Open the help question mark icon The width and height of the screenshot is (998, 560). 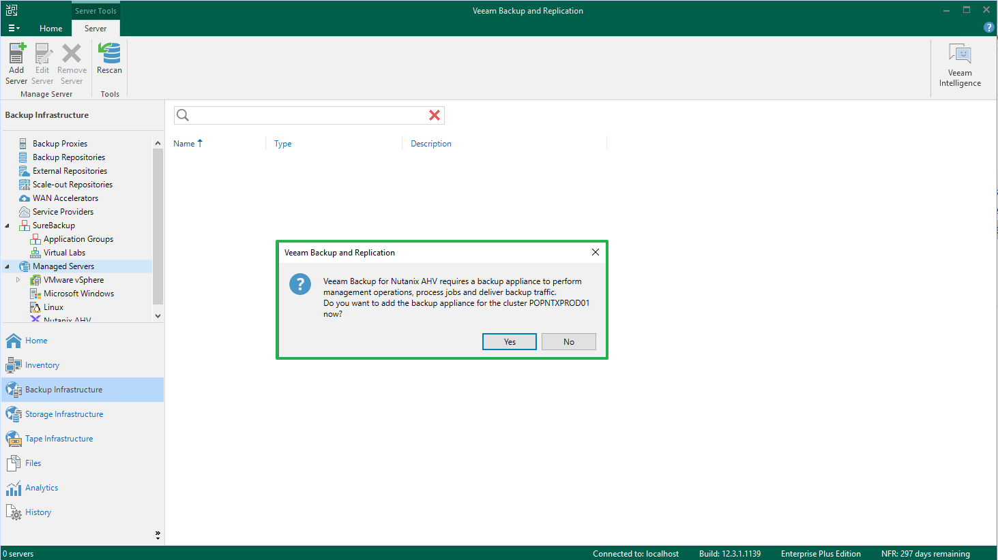click(988, 27)
